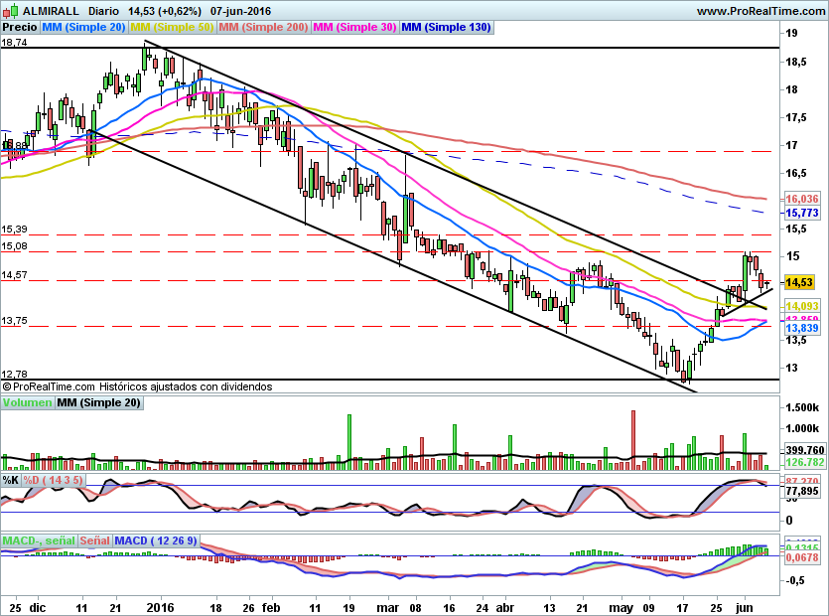Select the Señal line label
This screenshot has height=616, width=829.
[94, 540]
